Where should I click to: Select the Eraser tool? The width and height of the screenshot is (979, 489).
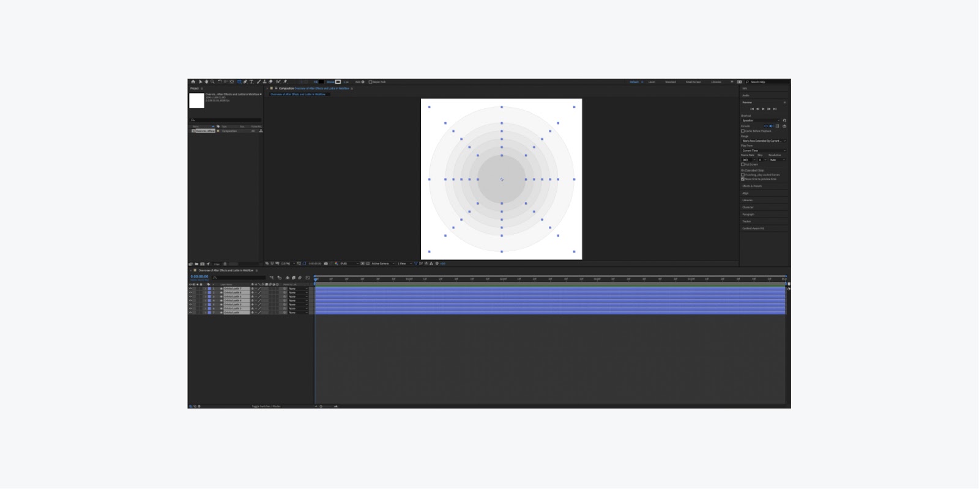click(270, 82)
